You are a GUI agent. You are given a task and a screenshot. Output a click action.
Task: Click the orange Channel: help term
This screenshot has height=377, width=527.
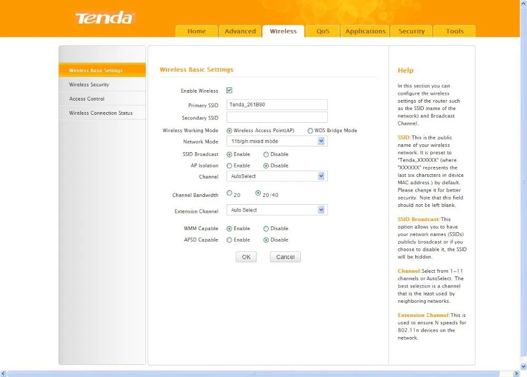tap(409, 271)
